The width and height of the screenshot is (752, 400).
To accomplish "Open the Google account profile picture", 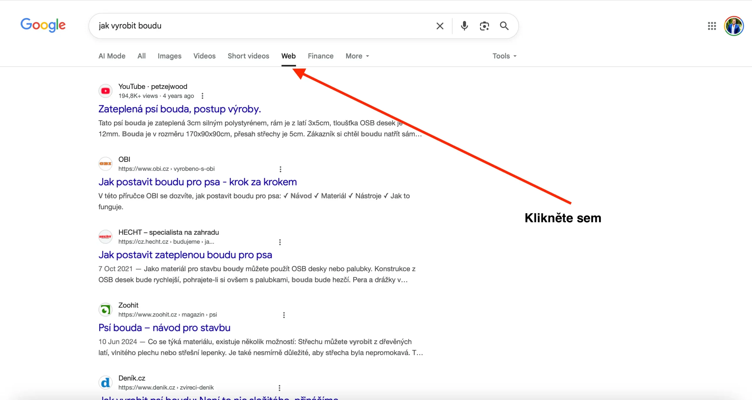I will 733,26.
